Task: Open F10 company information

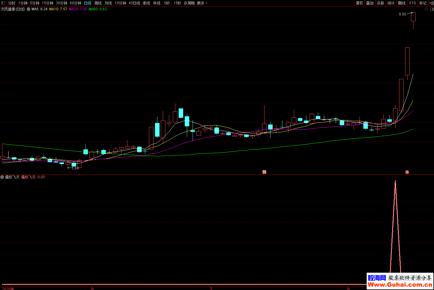Action: coord(412,3)
